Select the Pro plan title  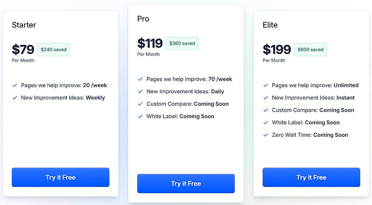point(143,19)
